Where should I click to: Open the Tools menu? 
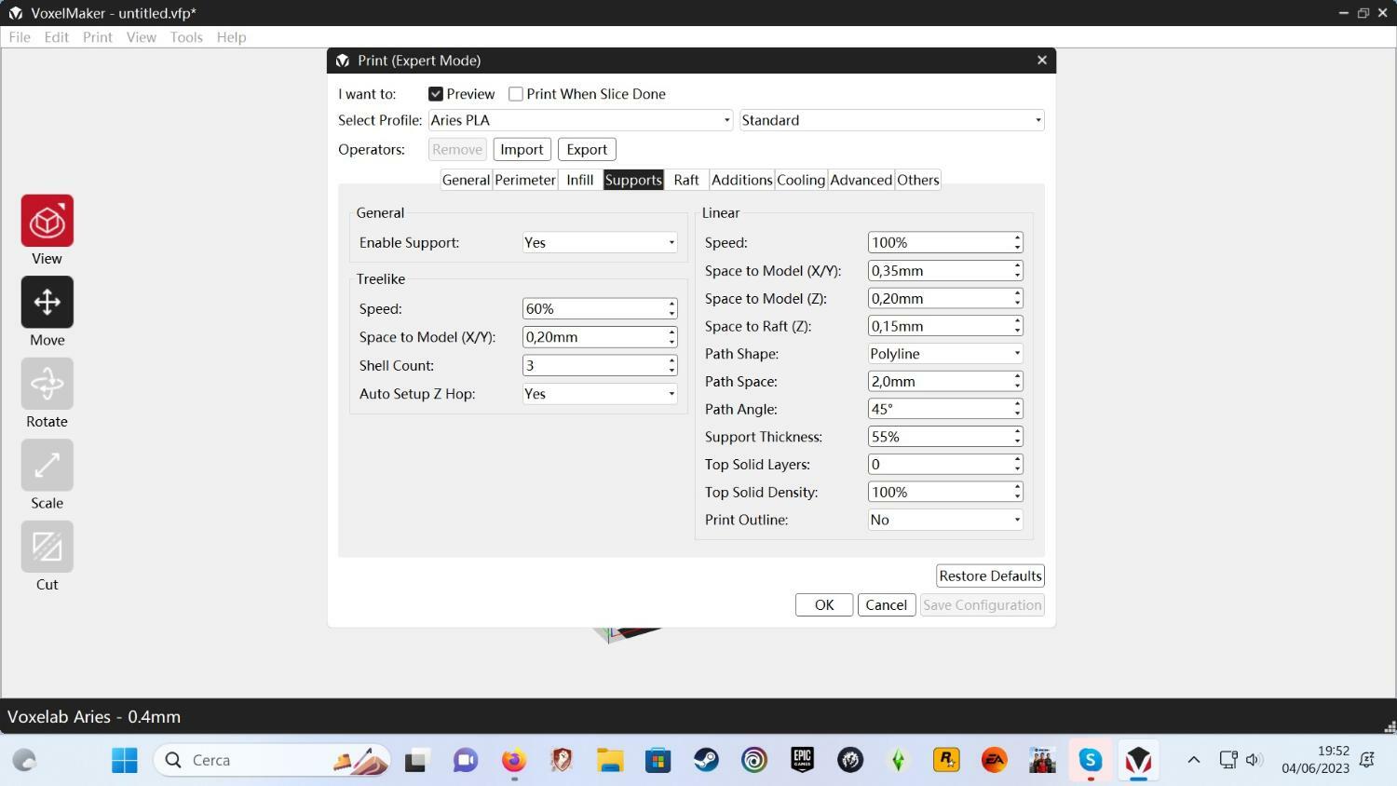[185, 37]
